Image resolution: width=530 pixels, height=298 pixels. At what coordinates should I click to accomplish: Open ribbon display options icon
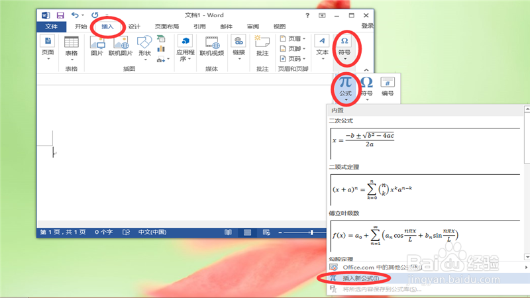(322, 15)
